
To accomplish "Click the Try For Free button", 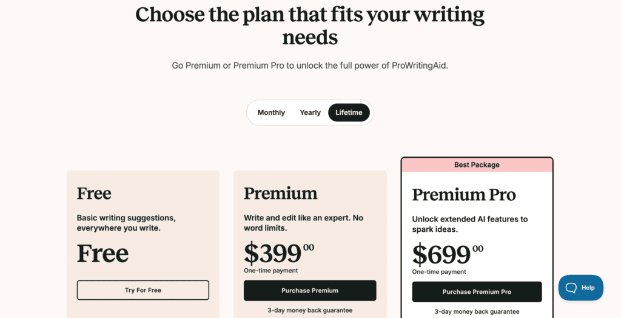I will point(143,290).
